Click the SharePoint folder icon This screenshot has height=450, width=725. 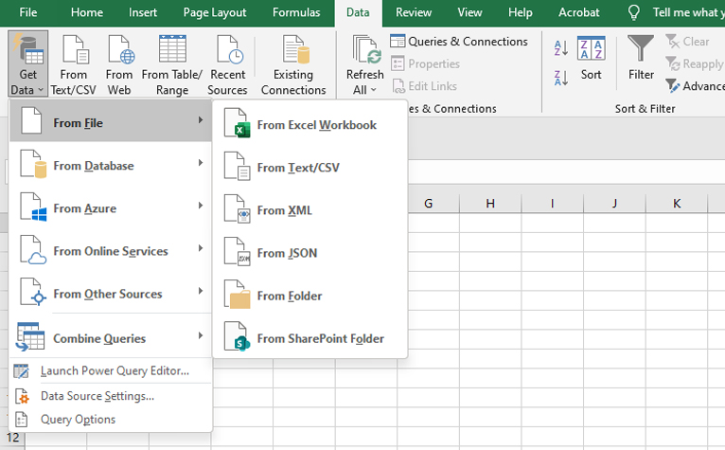coord(237,337)
